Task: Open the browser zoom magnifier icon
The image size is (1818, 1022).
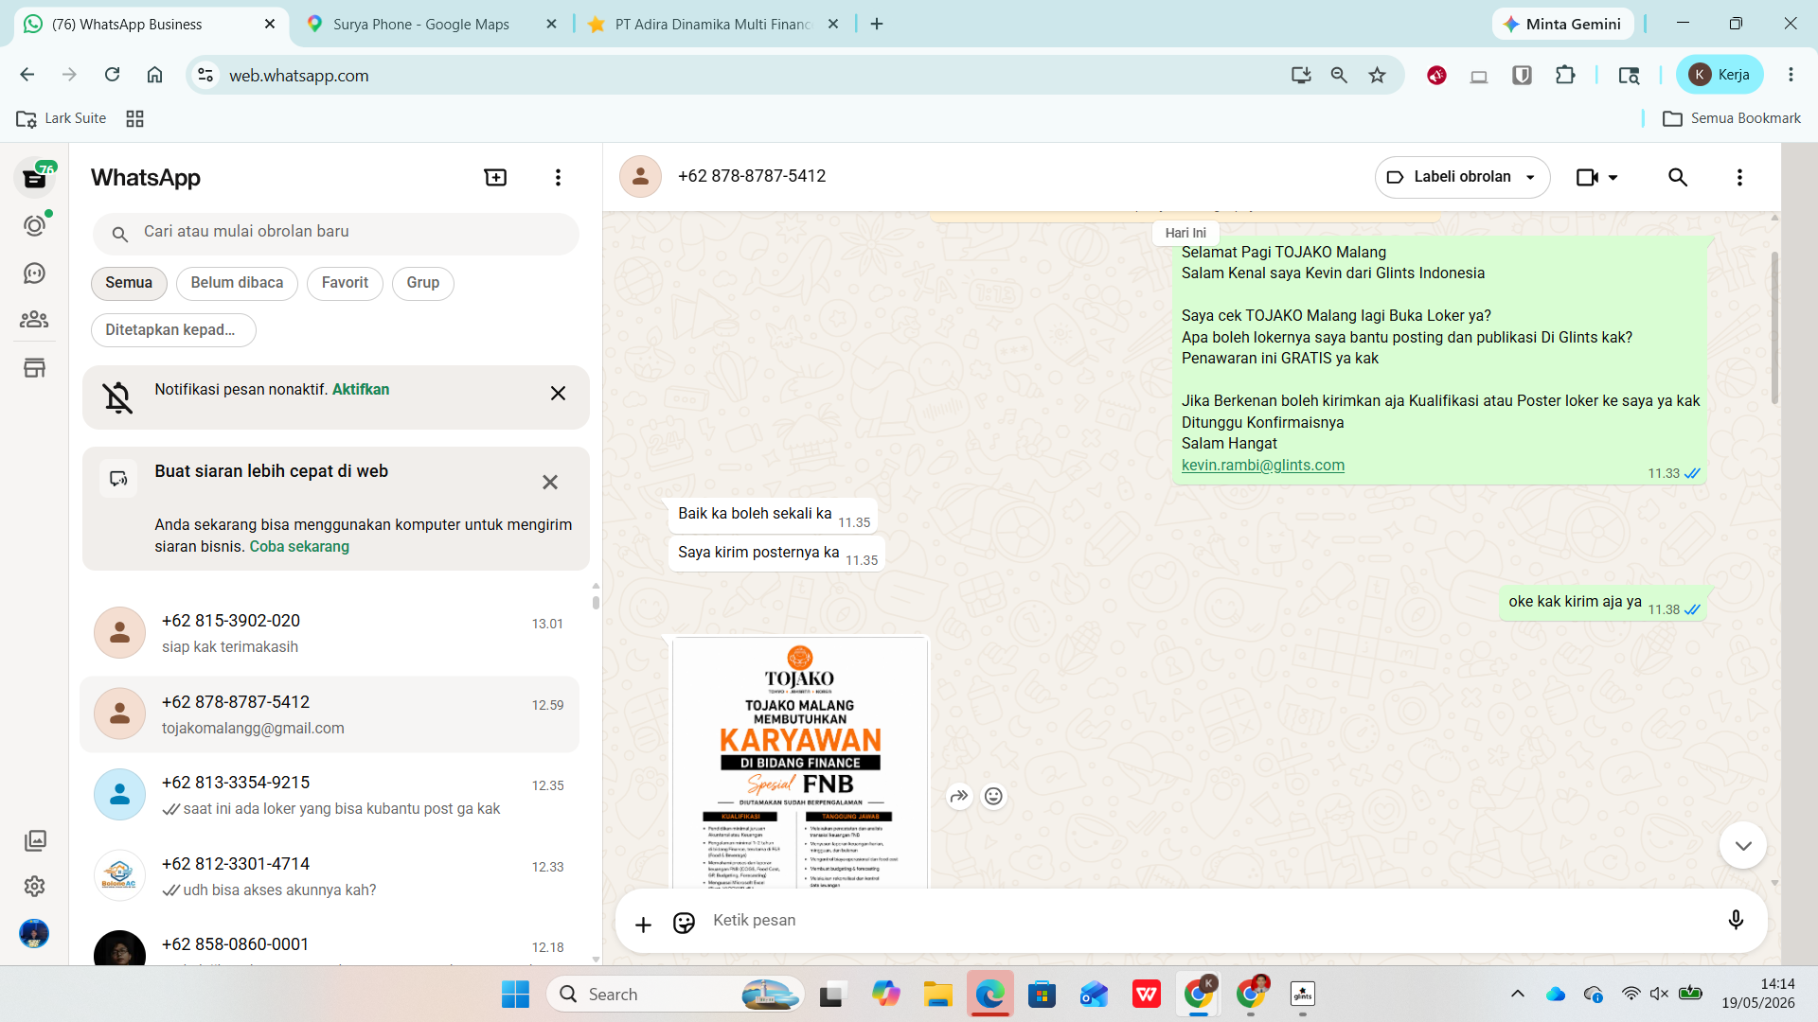Action: [1339, 75]
